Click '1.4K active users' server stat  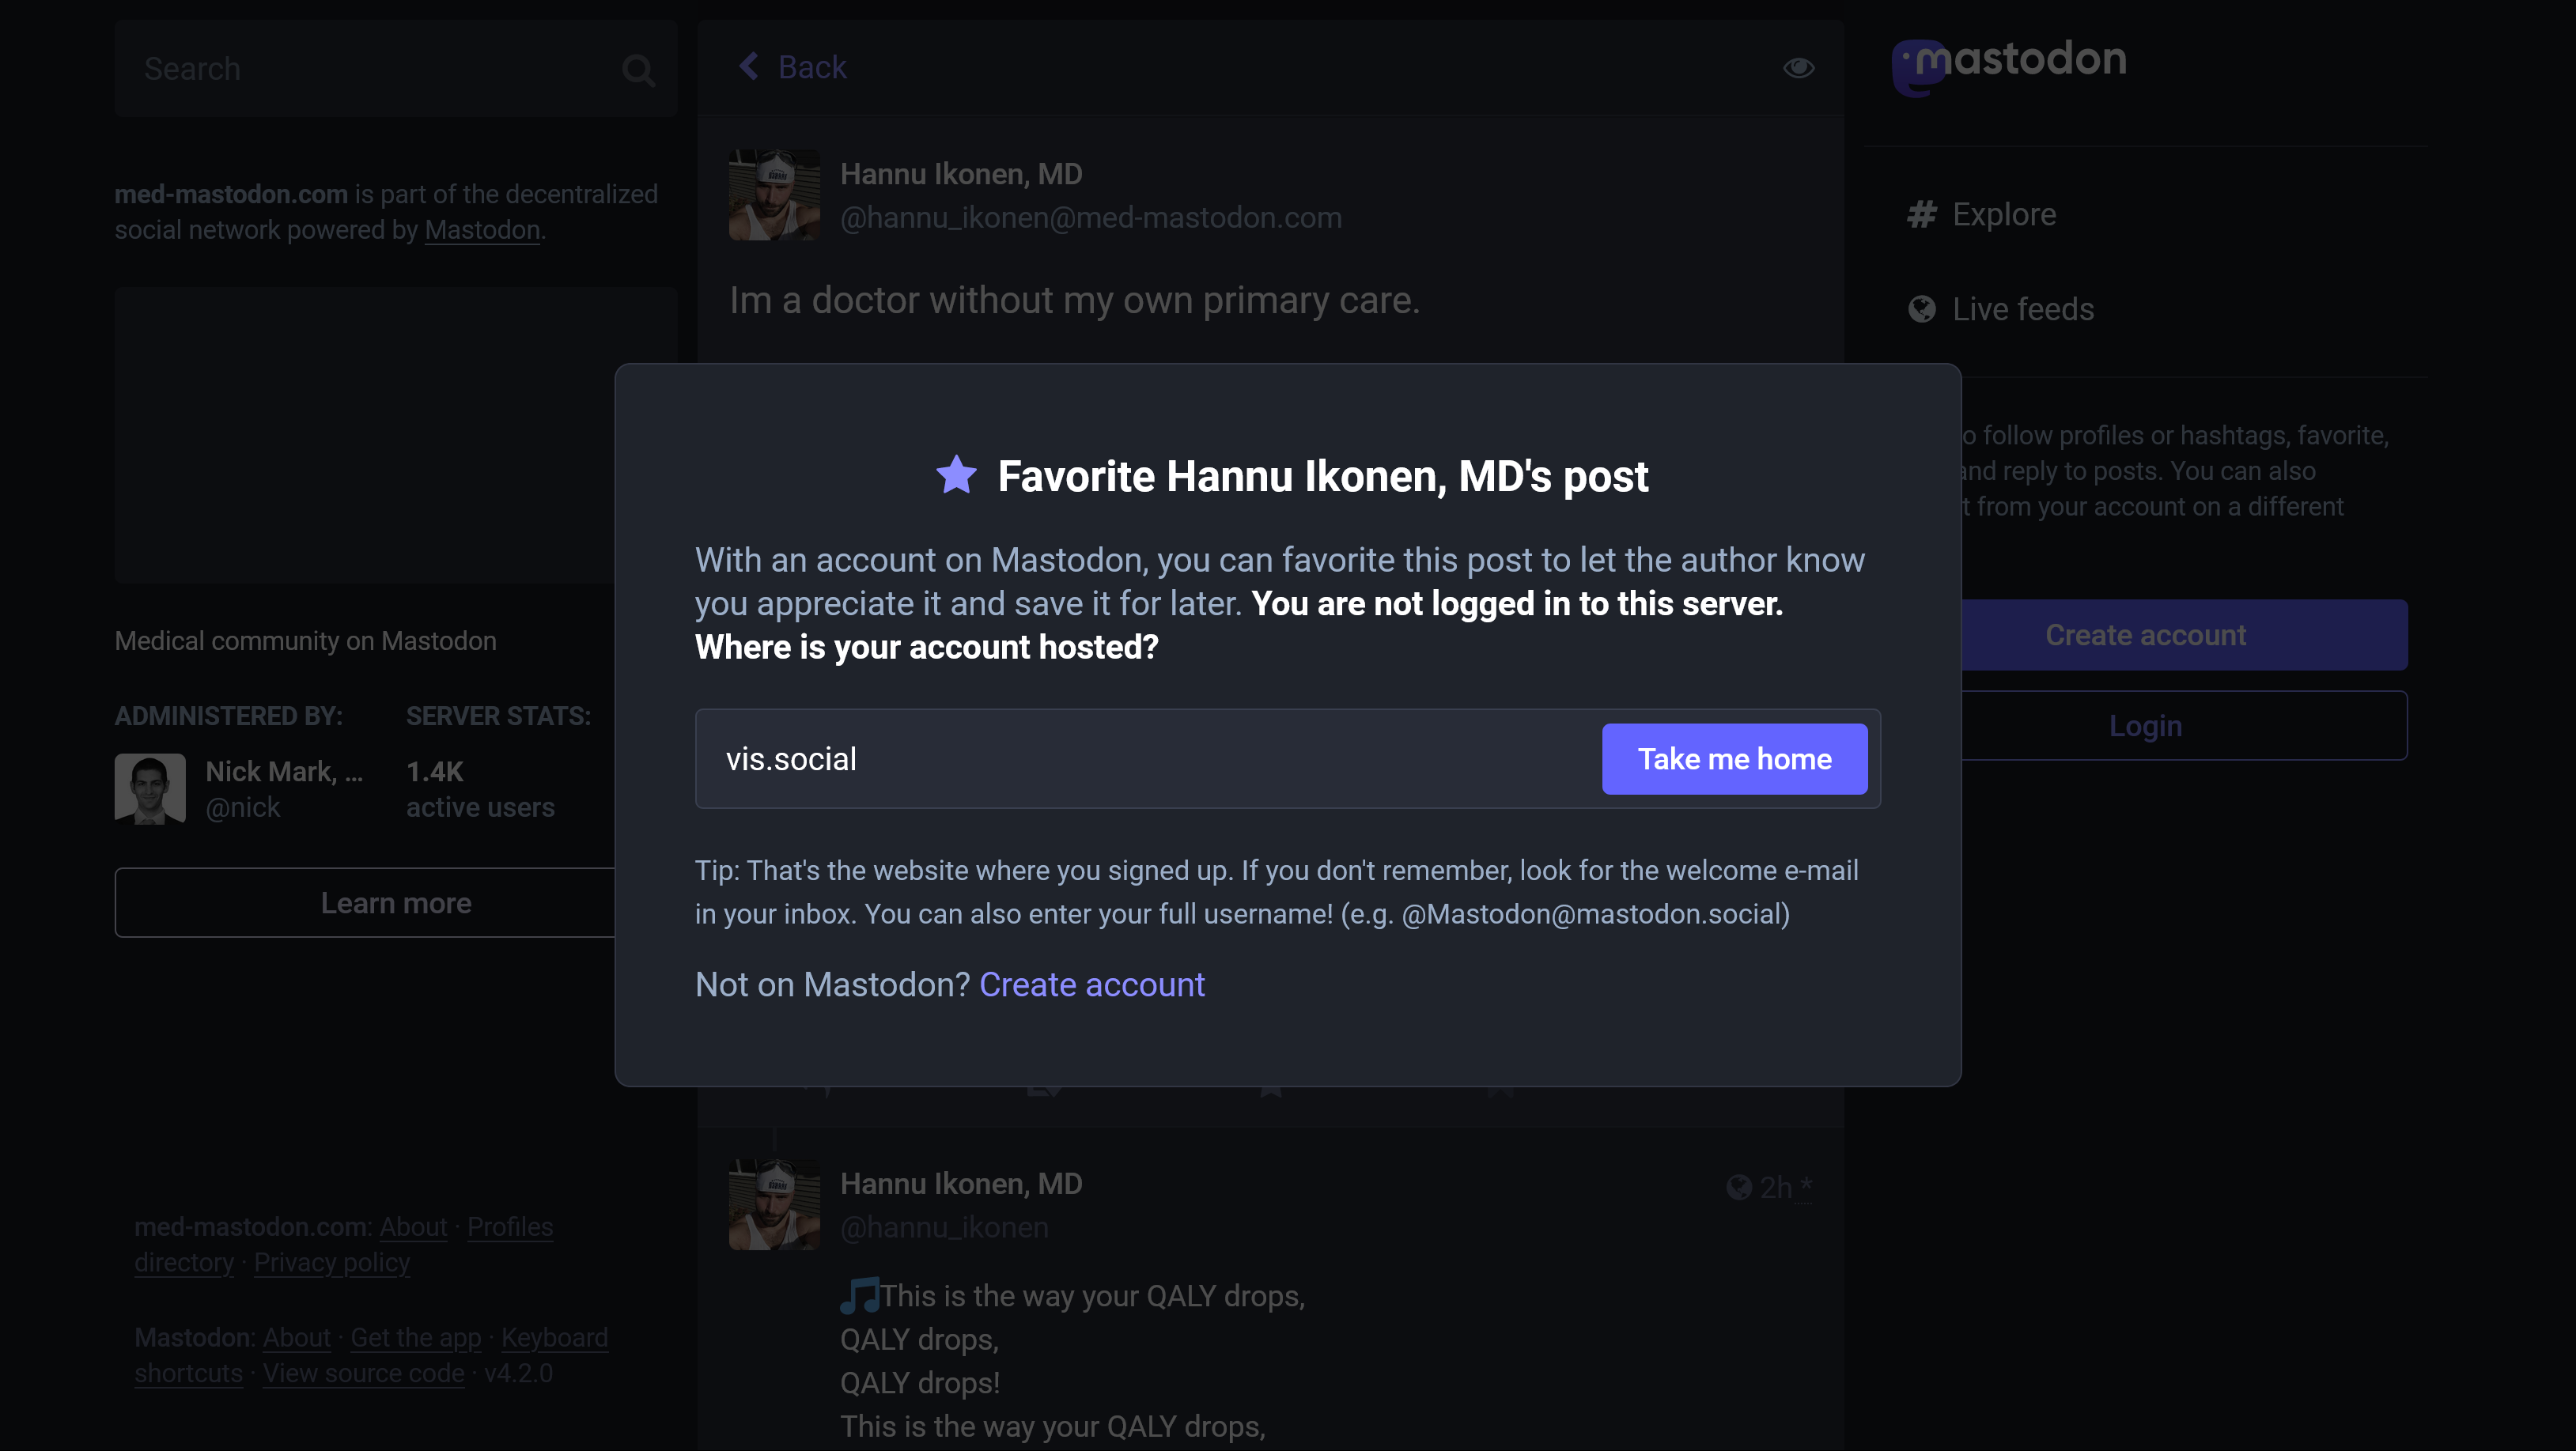point(480,789)
